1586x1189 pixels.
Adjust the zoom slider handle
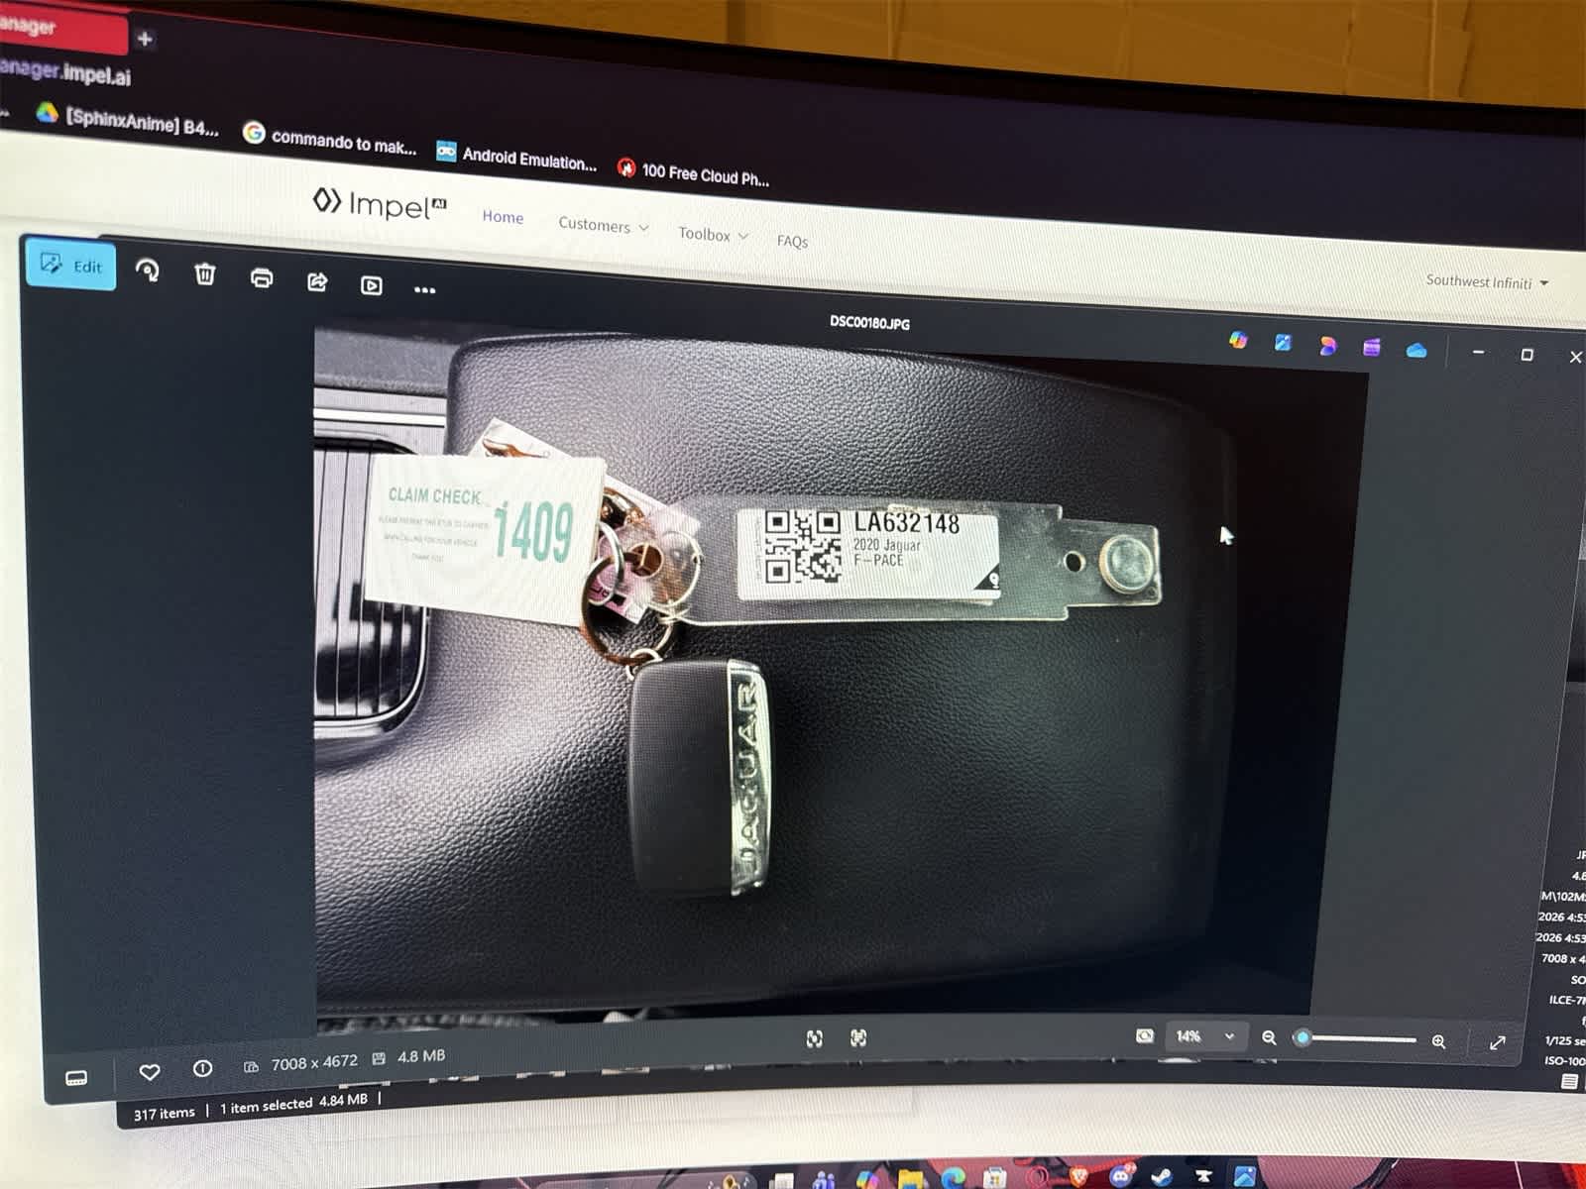point(1303,1038)
